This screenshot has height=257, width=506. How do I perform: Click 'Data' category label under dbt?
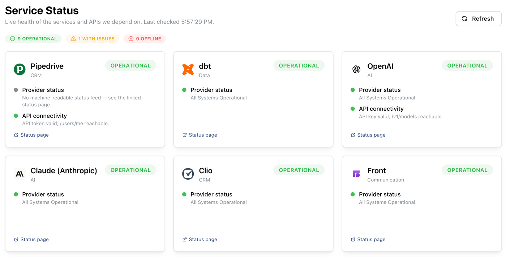click(205, 76)
